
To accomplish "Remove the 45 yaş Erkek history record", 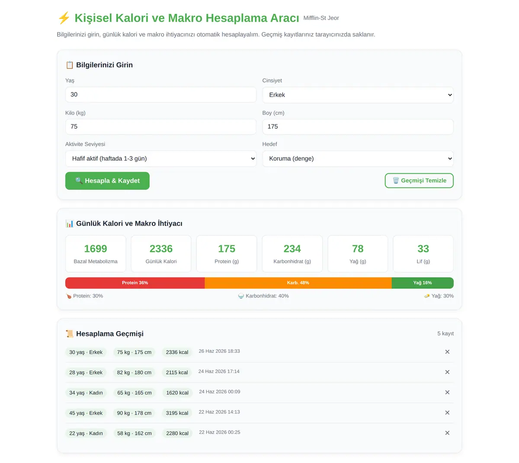I will click(x=447, y=413).
